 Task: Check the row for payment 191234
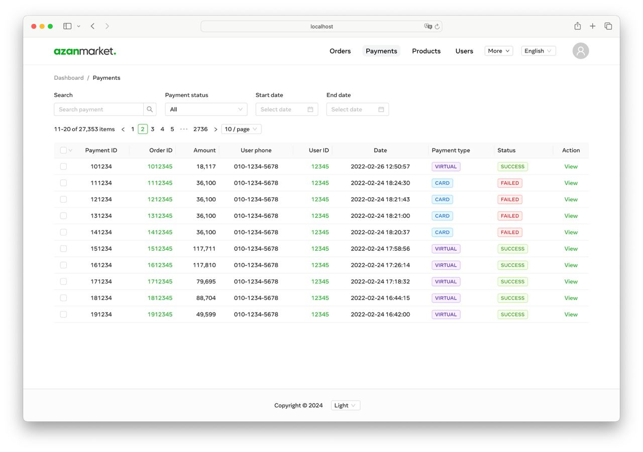pos(63,314)
